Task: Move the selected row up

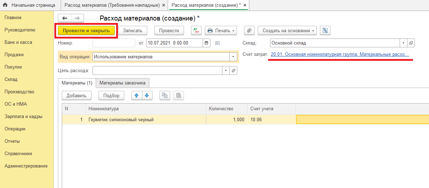Action: [137, 95]
